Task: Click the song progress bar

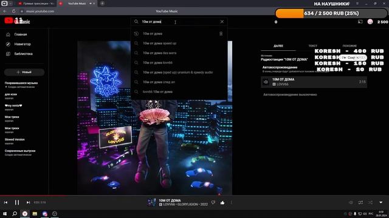Action: (194, 195)
